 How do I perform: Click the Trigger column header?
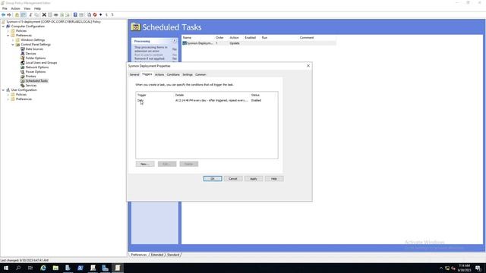point(155,95)
